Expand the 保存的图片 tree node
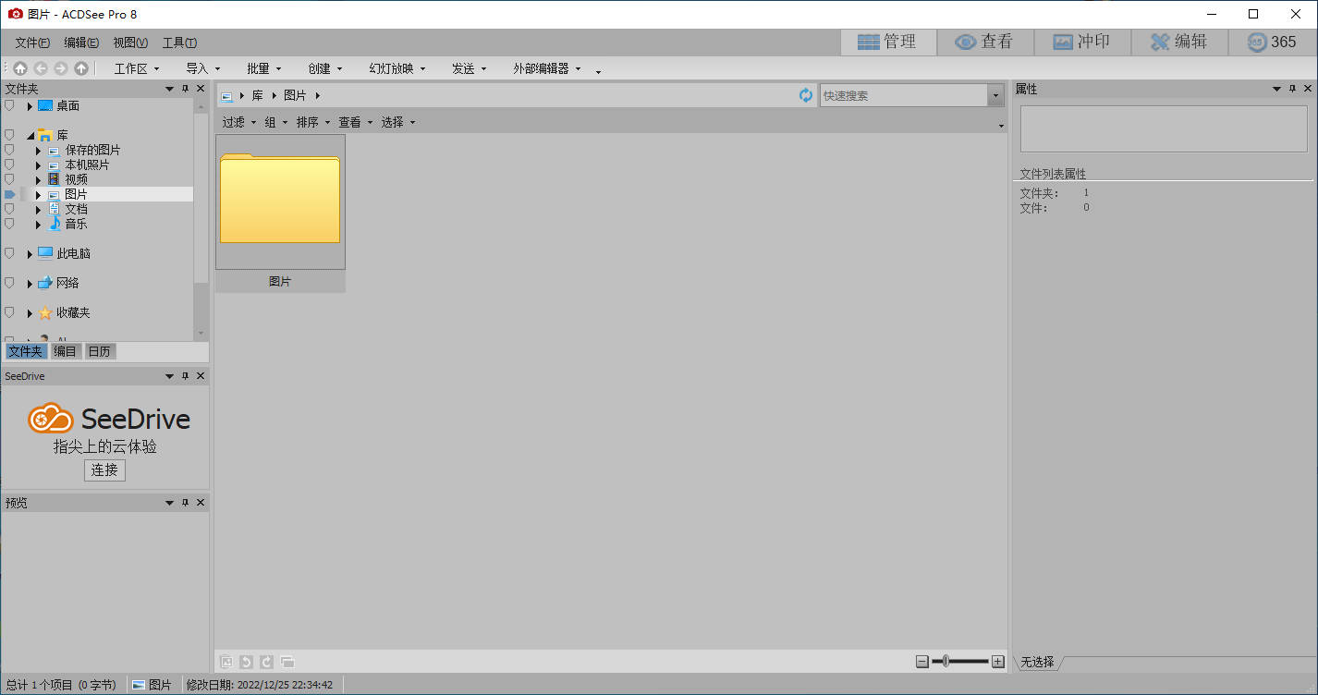The height and width of the screenshot is (695, 1318). pyautogui.click(x=38, y=151)
